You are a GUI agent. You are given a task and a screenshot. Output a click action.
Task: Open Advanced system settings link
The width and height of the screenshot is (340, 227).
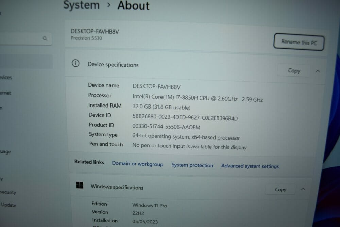pyautogui.click(x=250, y=166)
